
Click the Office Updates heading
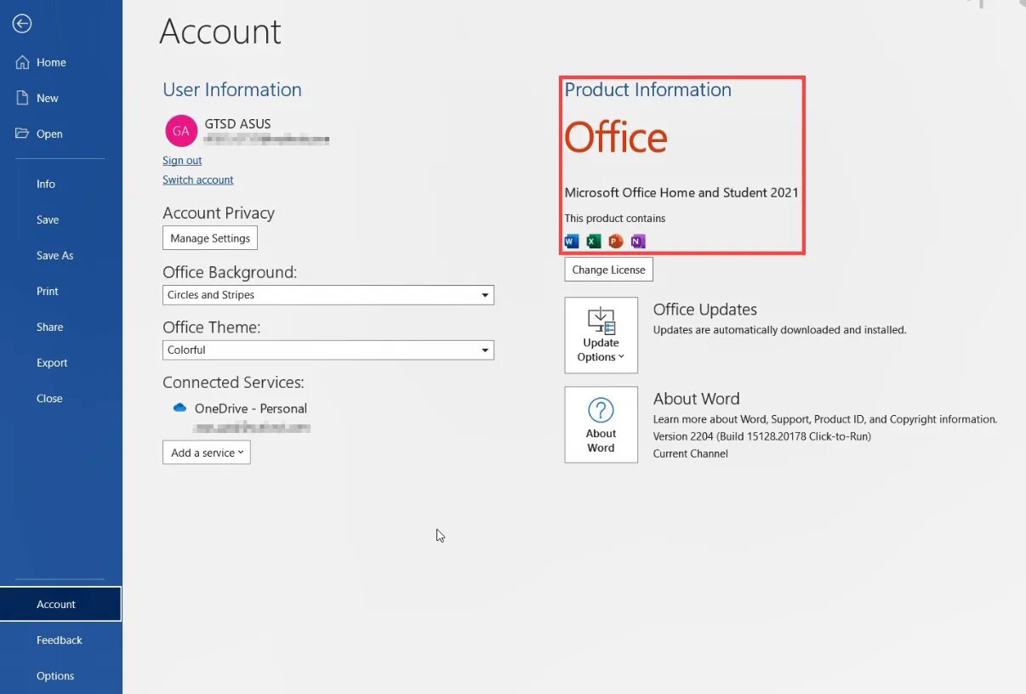pyautogui.click(x=705, y=310)
